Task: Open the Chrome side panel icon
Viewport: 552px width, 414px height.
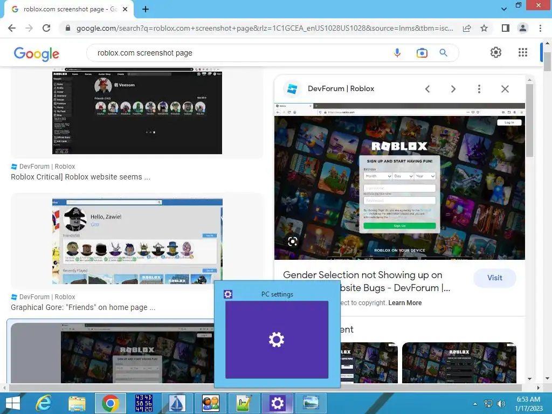Action: pos(506,28)
